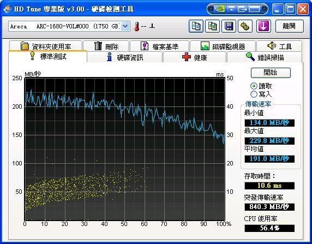The image size is (312, 244).
Task: Switch to the 檔案基準 tab
Action: pos(160,46)
